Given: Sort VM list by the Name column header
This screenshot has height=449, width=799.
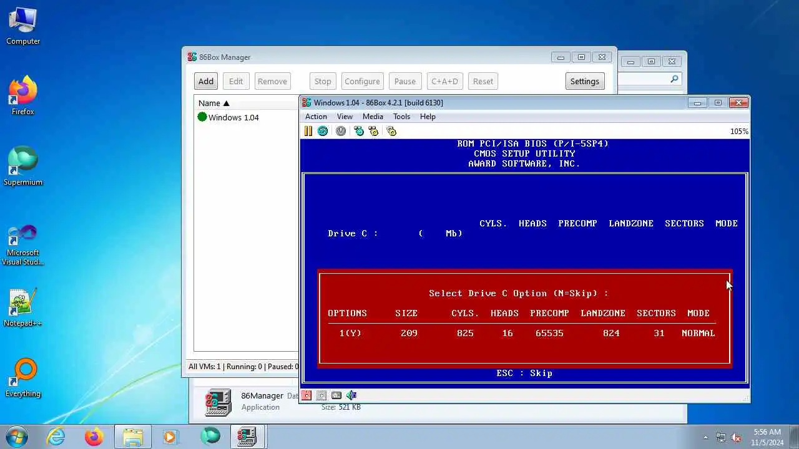Looking at the screenshot, I should 247,103.
